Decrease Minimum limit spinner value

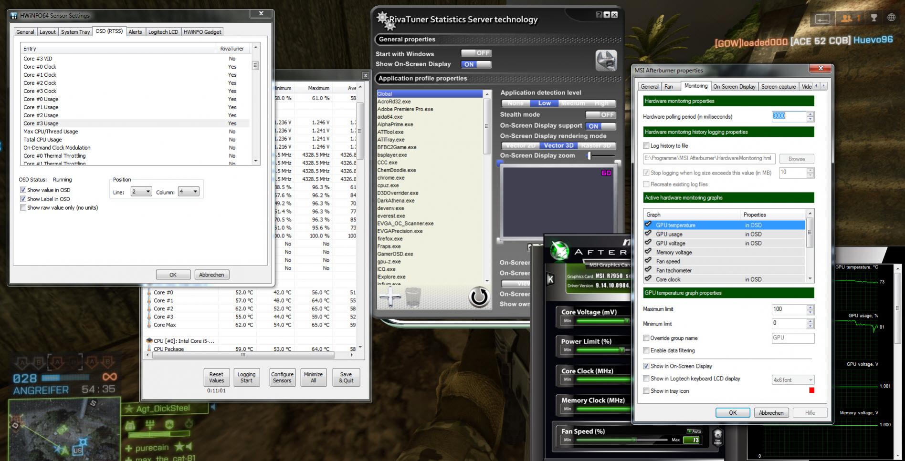pyautogui.click(x=810, y=326)
